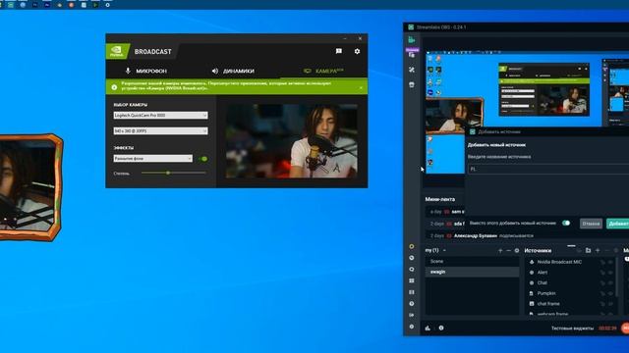Image resolution: width=629 pixels, height=353 pixels.
Task: Toggle the camera effect switch off
Action: (x=203, y=159)
